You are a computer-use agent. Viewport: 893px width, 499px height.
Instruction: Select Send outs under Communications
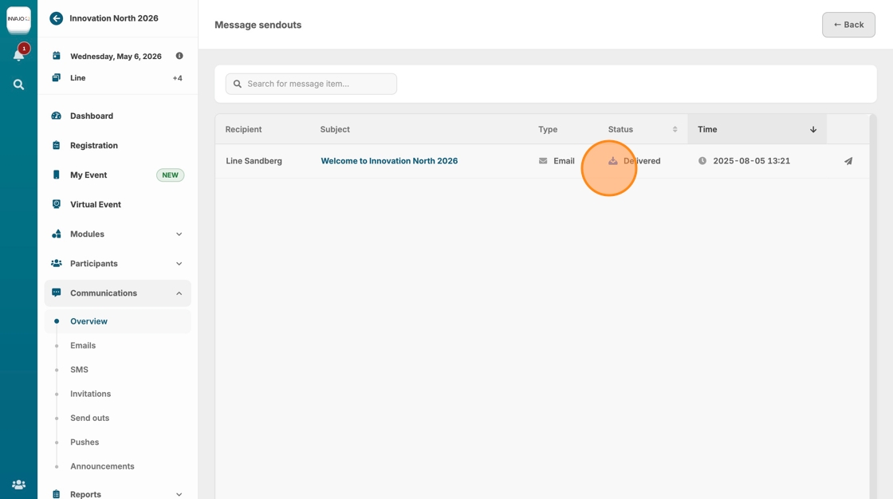(x=89, y=418)
